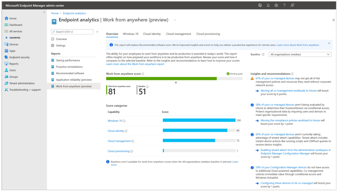This screenshot has width=338, height=192.
Task: Click the Windows 10 capability link
Action: 115,121
